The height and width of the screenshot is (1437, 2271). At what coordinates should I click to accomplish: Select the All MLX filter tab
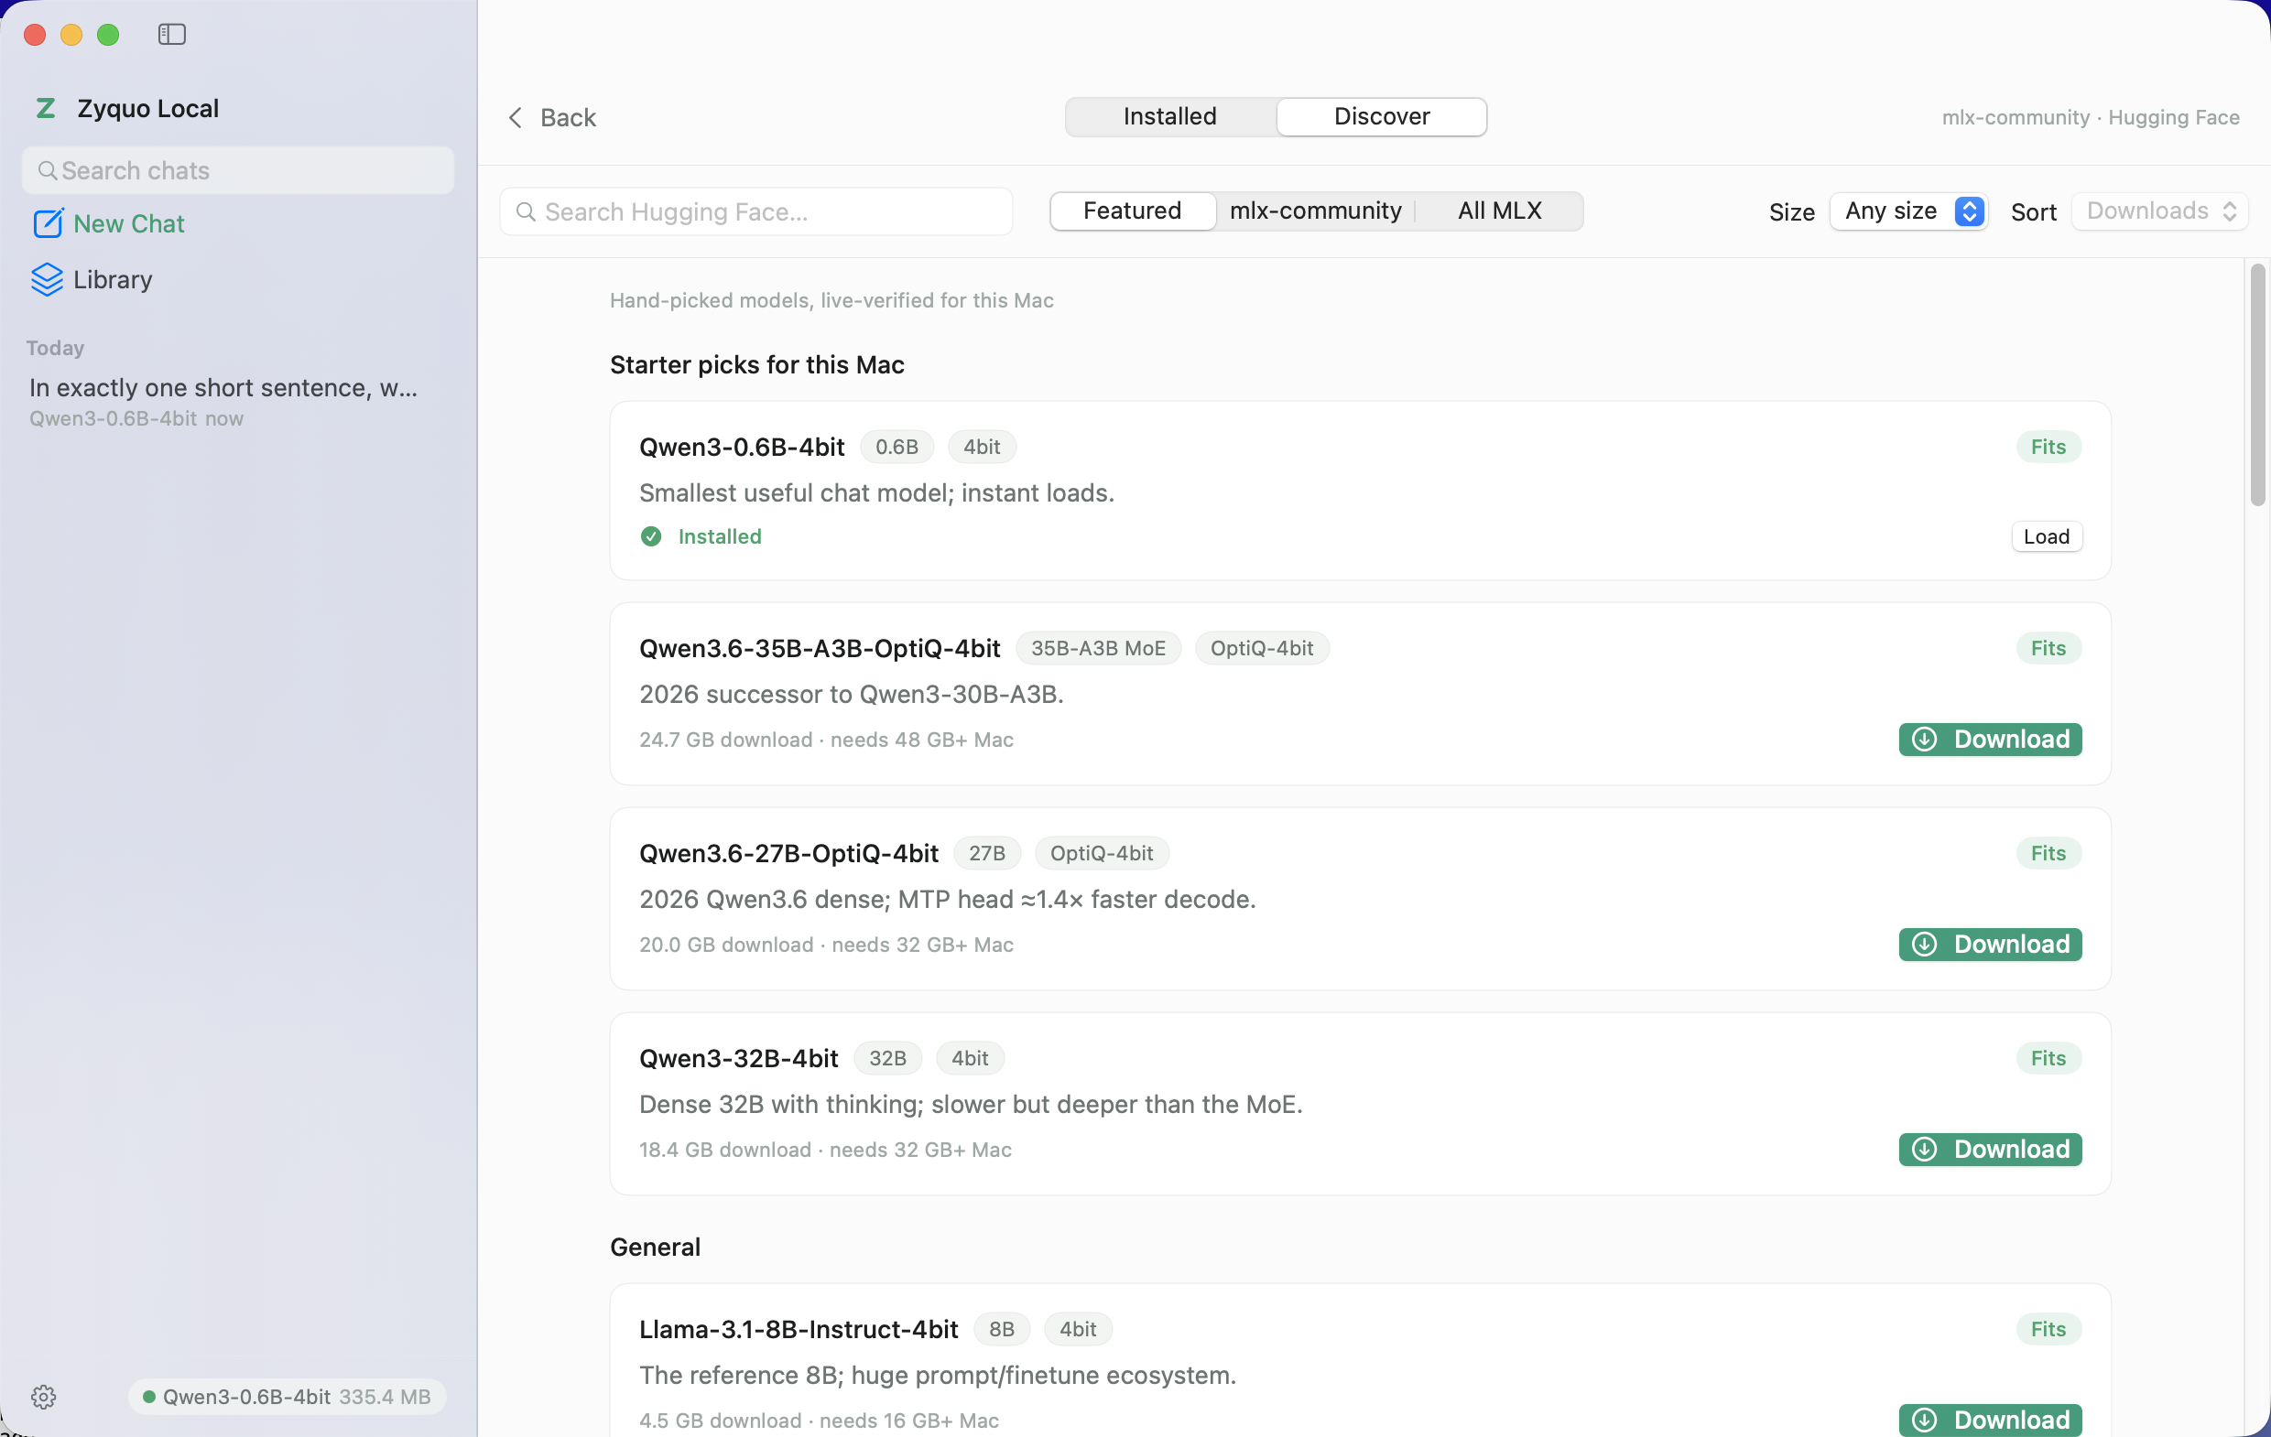click(x=1500, y=211)
